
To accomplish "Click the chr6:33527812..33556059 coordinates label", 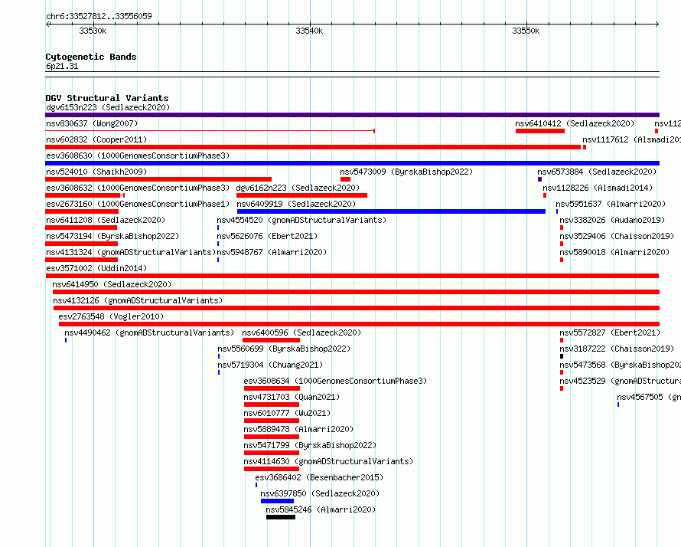I will (x=99, y=16).
